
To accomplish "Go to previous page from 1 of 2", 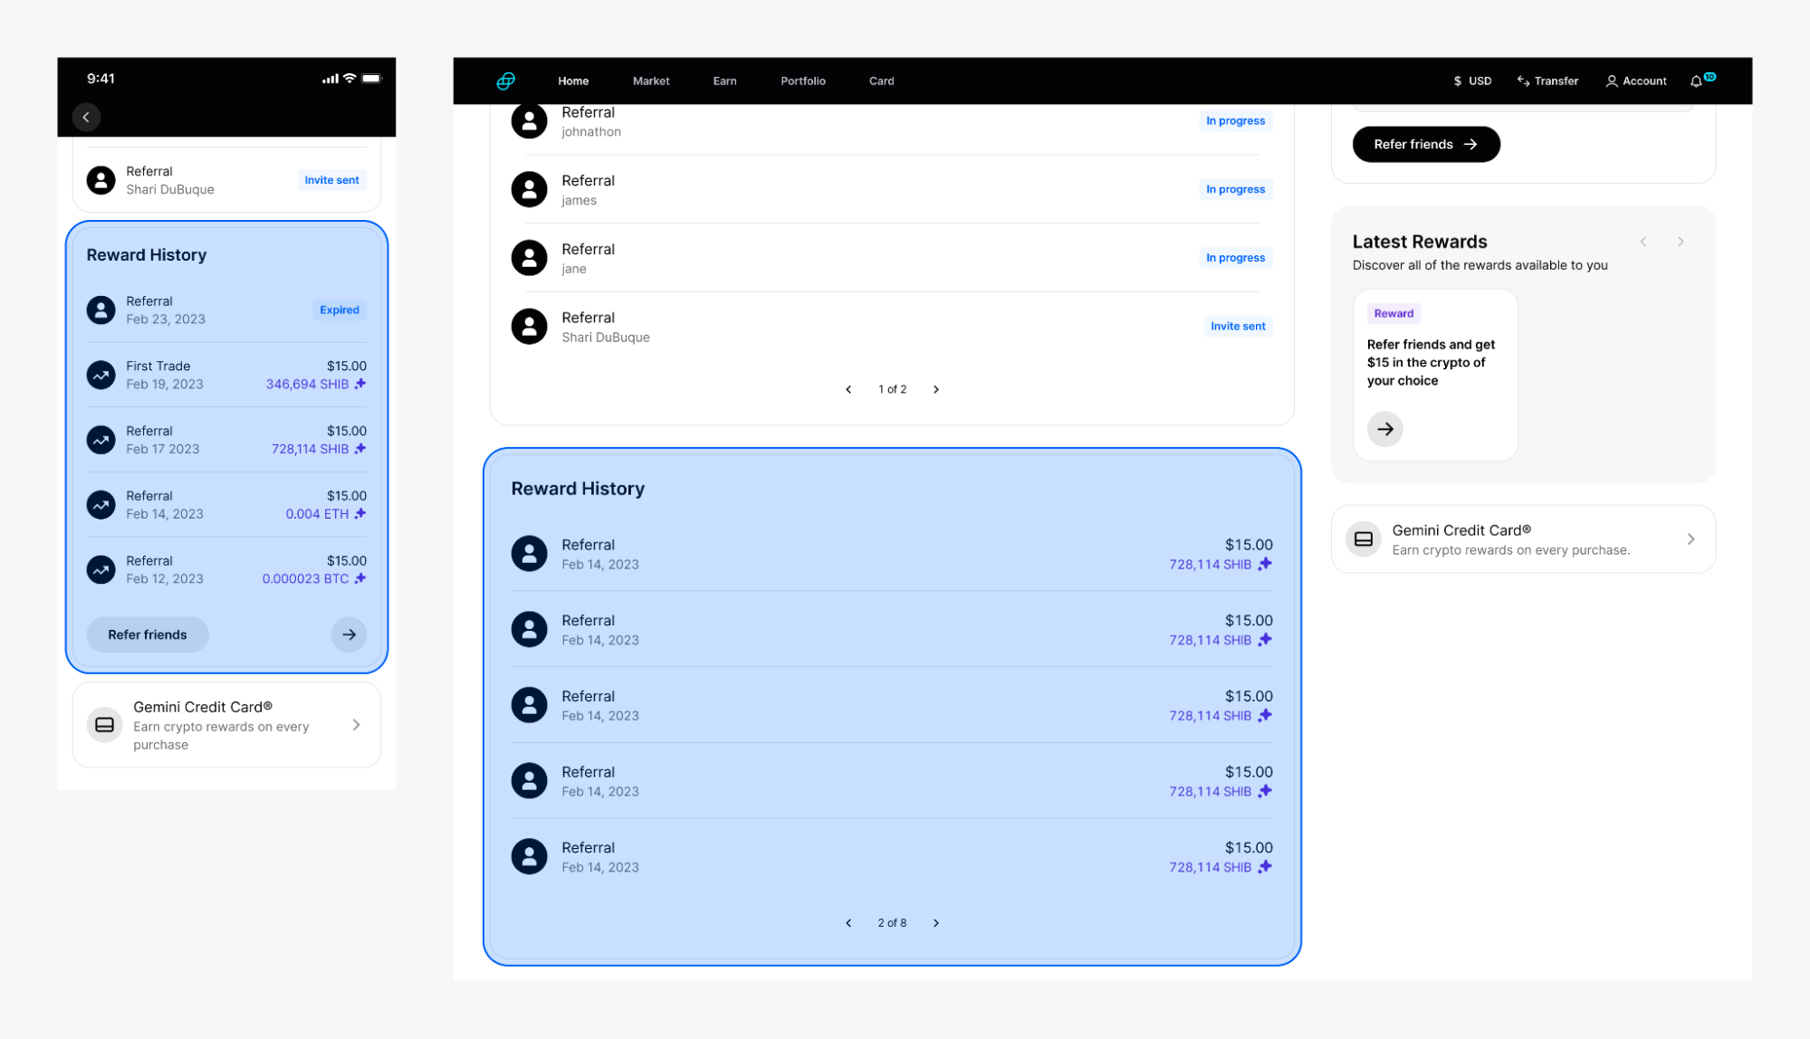I will [x=848, y=389].
